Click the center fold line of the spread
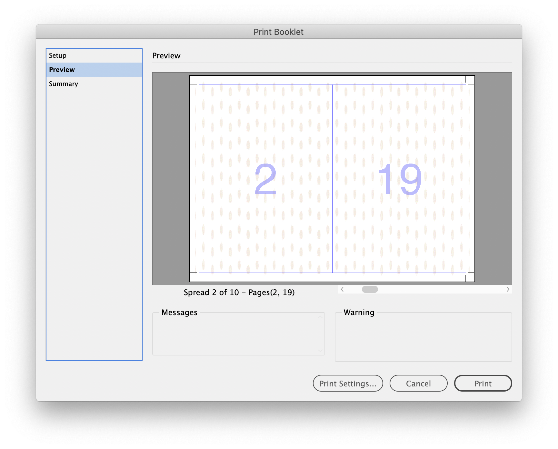This screenshot has height=449, width=558. click(x=333, y=177)
